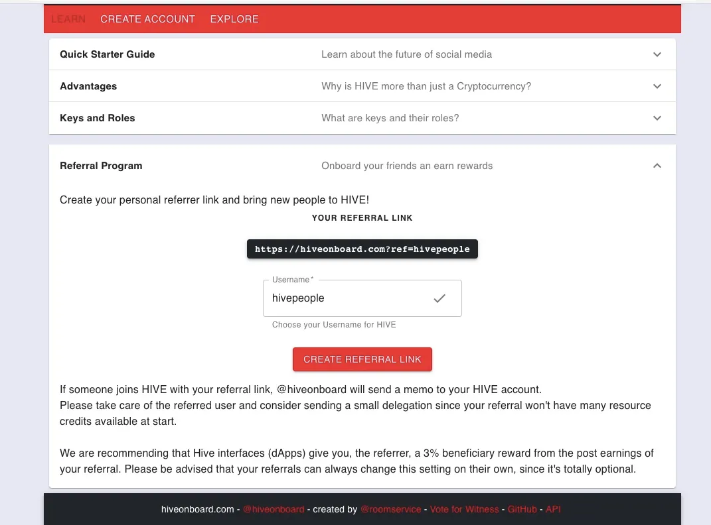Open the GitHub footer link

[x=522, y=509]
